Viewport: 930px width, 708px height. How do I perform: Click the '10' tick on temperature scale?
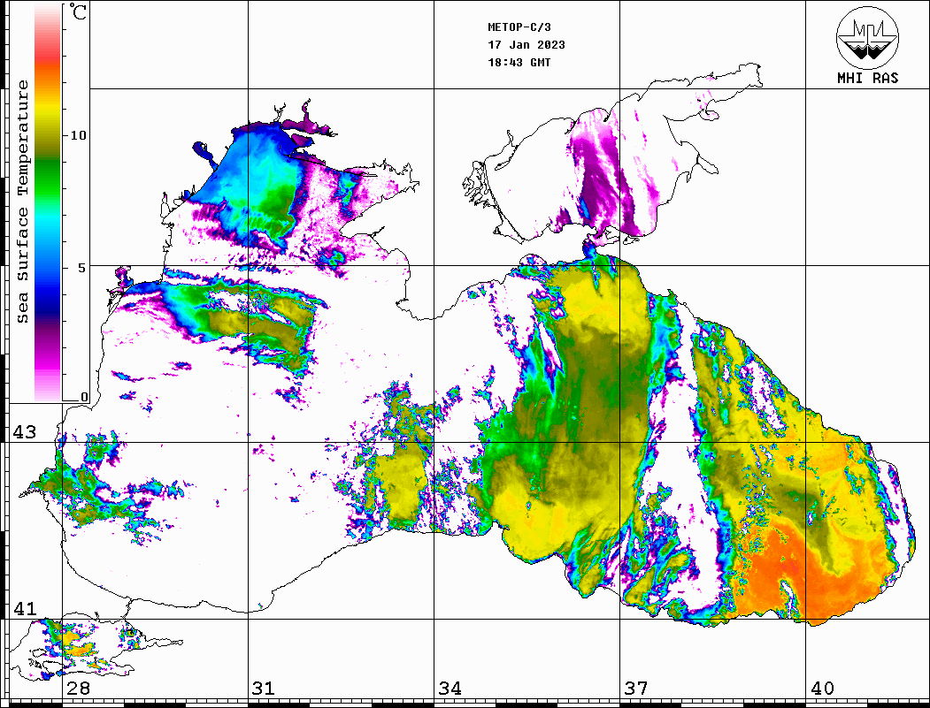(78, 135)
